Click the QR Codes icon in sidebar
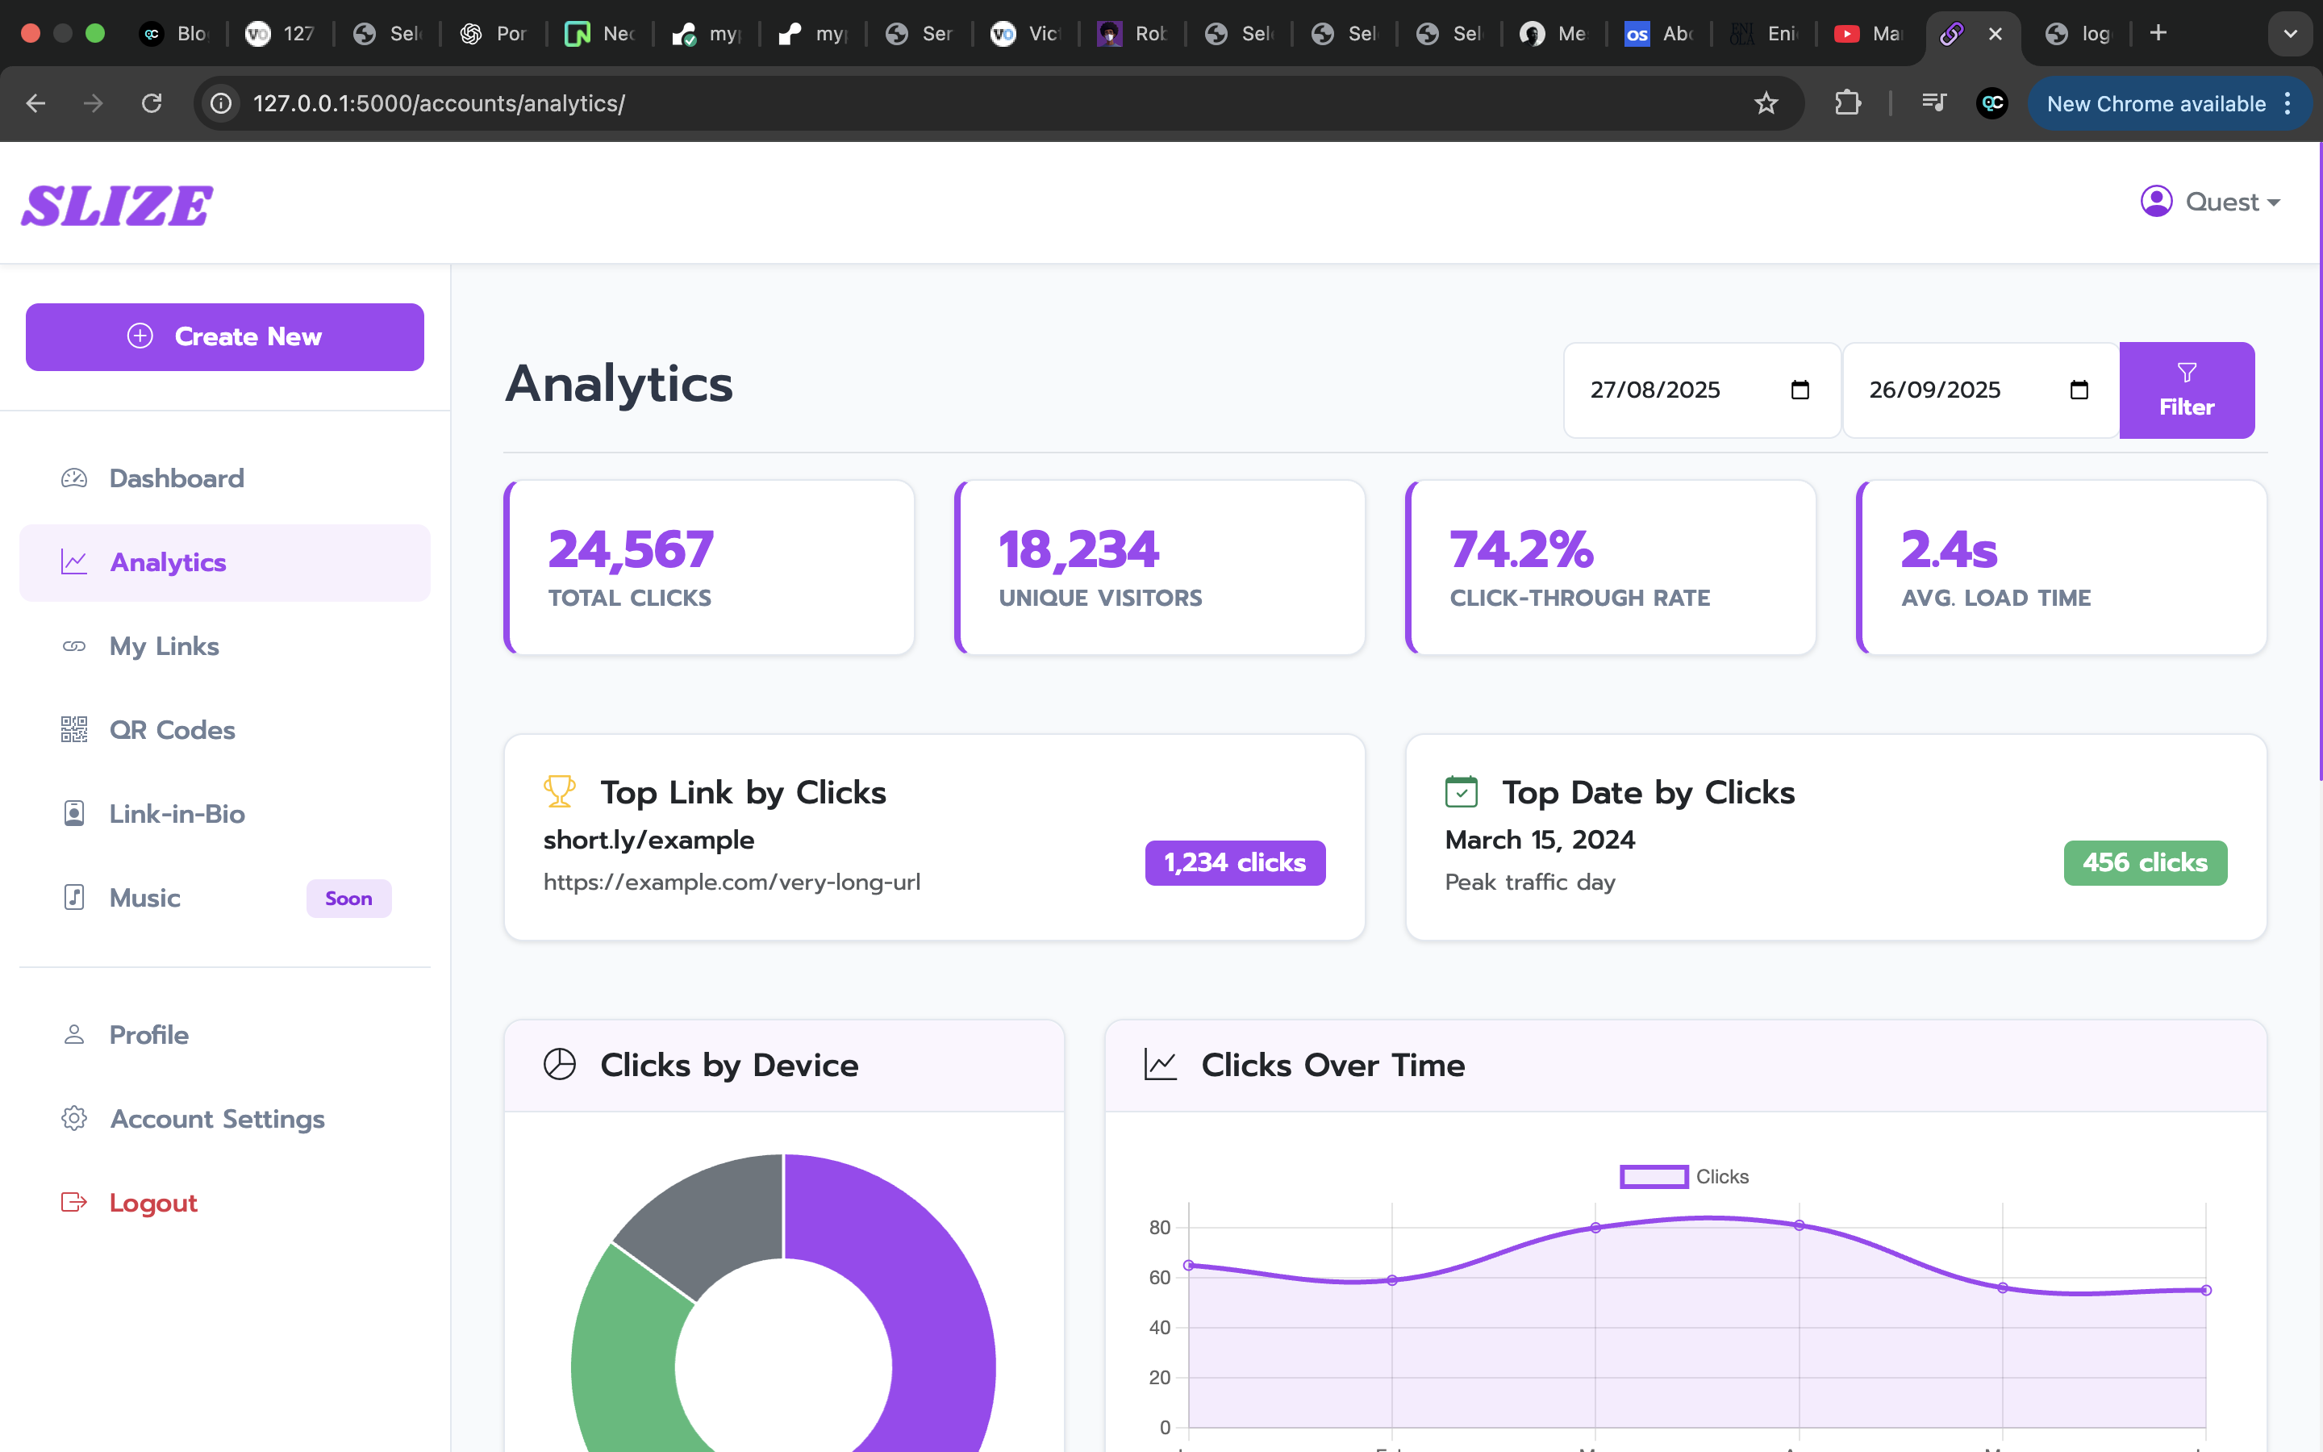 (74, 730)
